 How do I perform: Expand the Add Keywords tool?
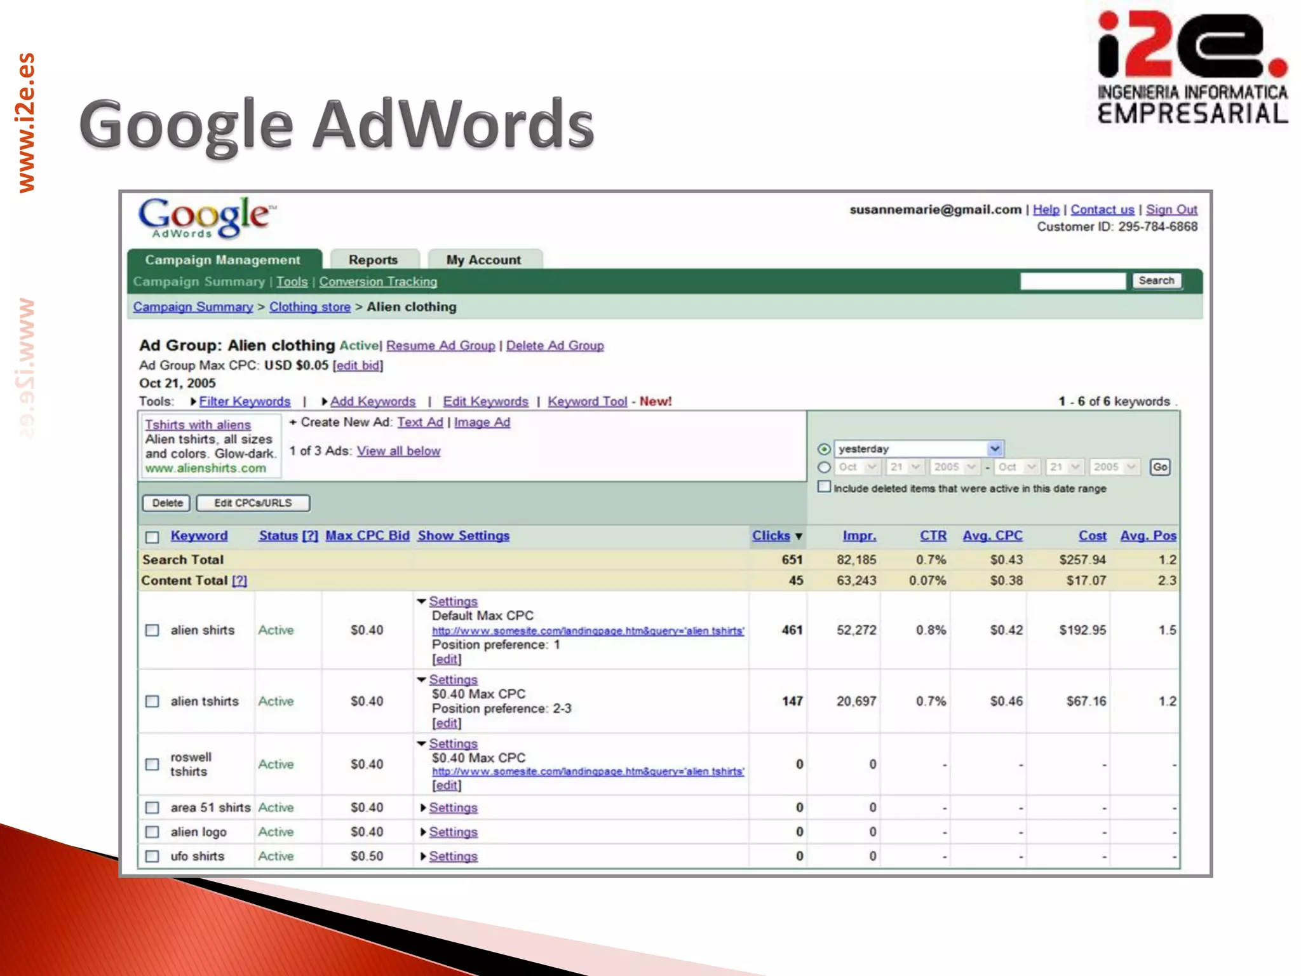pos(324,402)
